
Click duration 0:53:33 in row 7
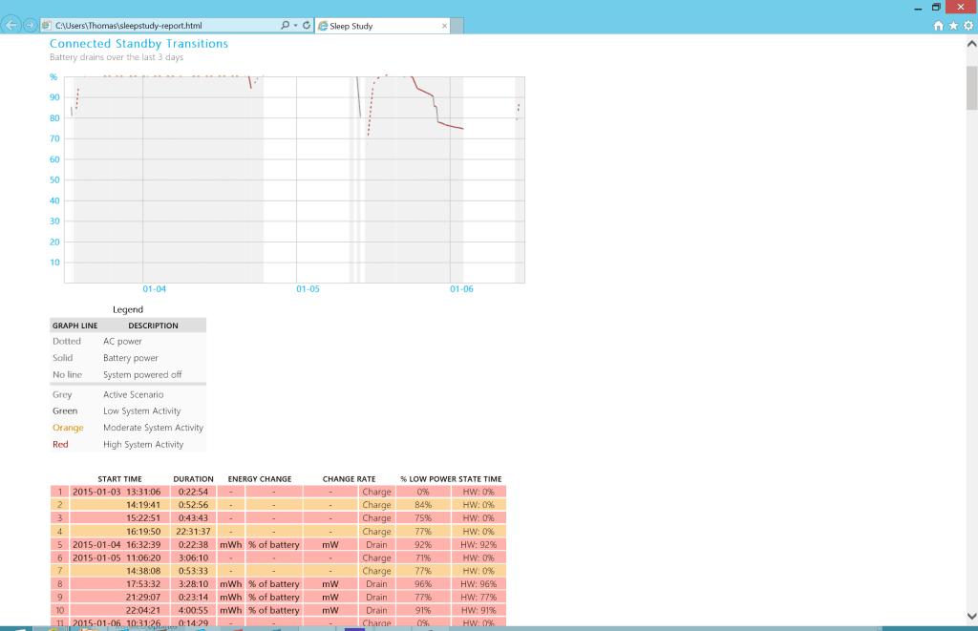tap(193, 571)
